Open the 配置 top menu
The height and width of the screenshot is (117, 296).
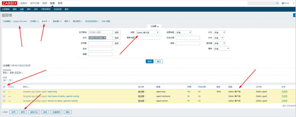(53, 3)
